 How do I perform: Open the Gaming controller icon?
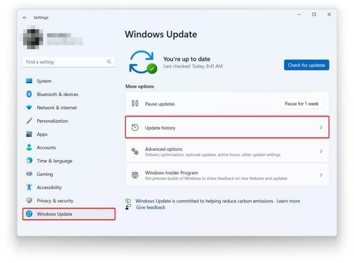click(x=29, y=174)
